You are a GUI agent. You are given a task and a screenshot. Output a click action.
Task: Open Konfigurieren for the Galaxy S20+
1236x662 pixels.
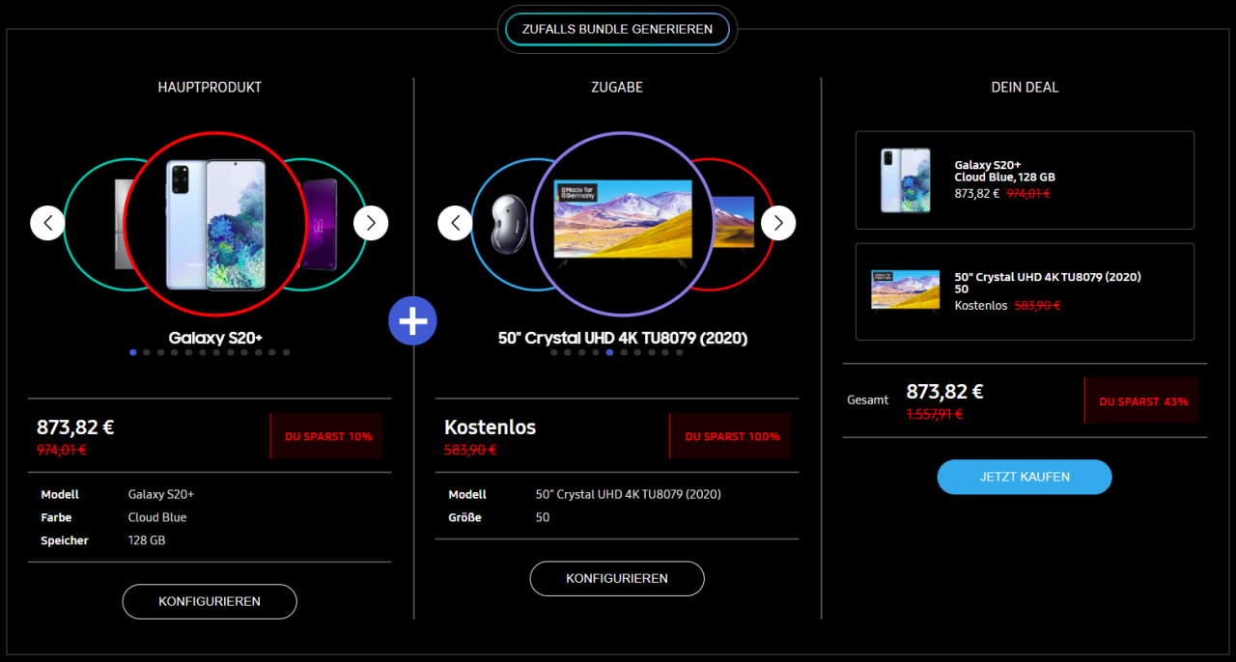pos(210,601)
